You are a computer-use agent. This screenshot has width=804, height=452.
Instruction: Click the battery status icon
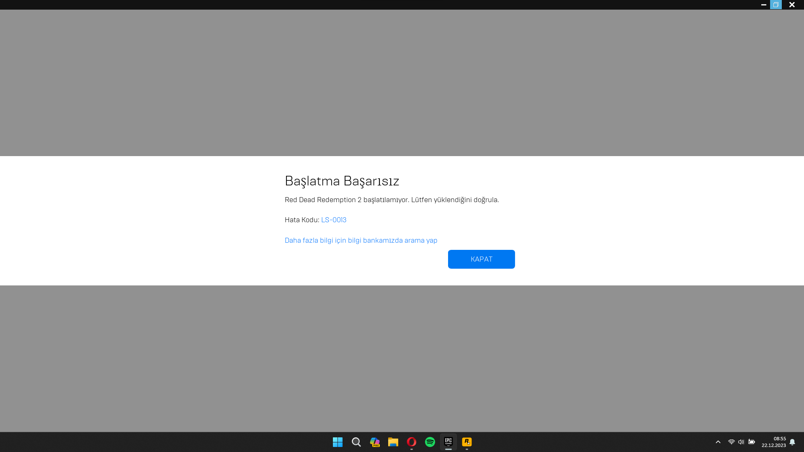[751, 442]
